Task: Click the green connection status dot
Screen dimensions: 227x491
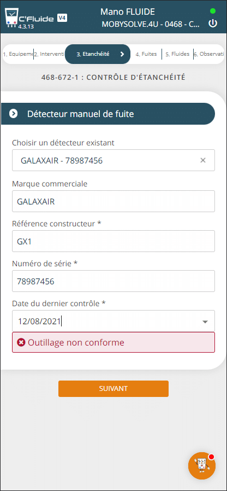Action: click(213, 11)
